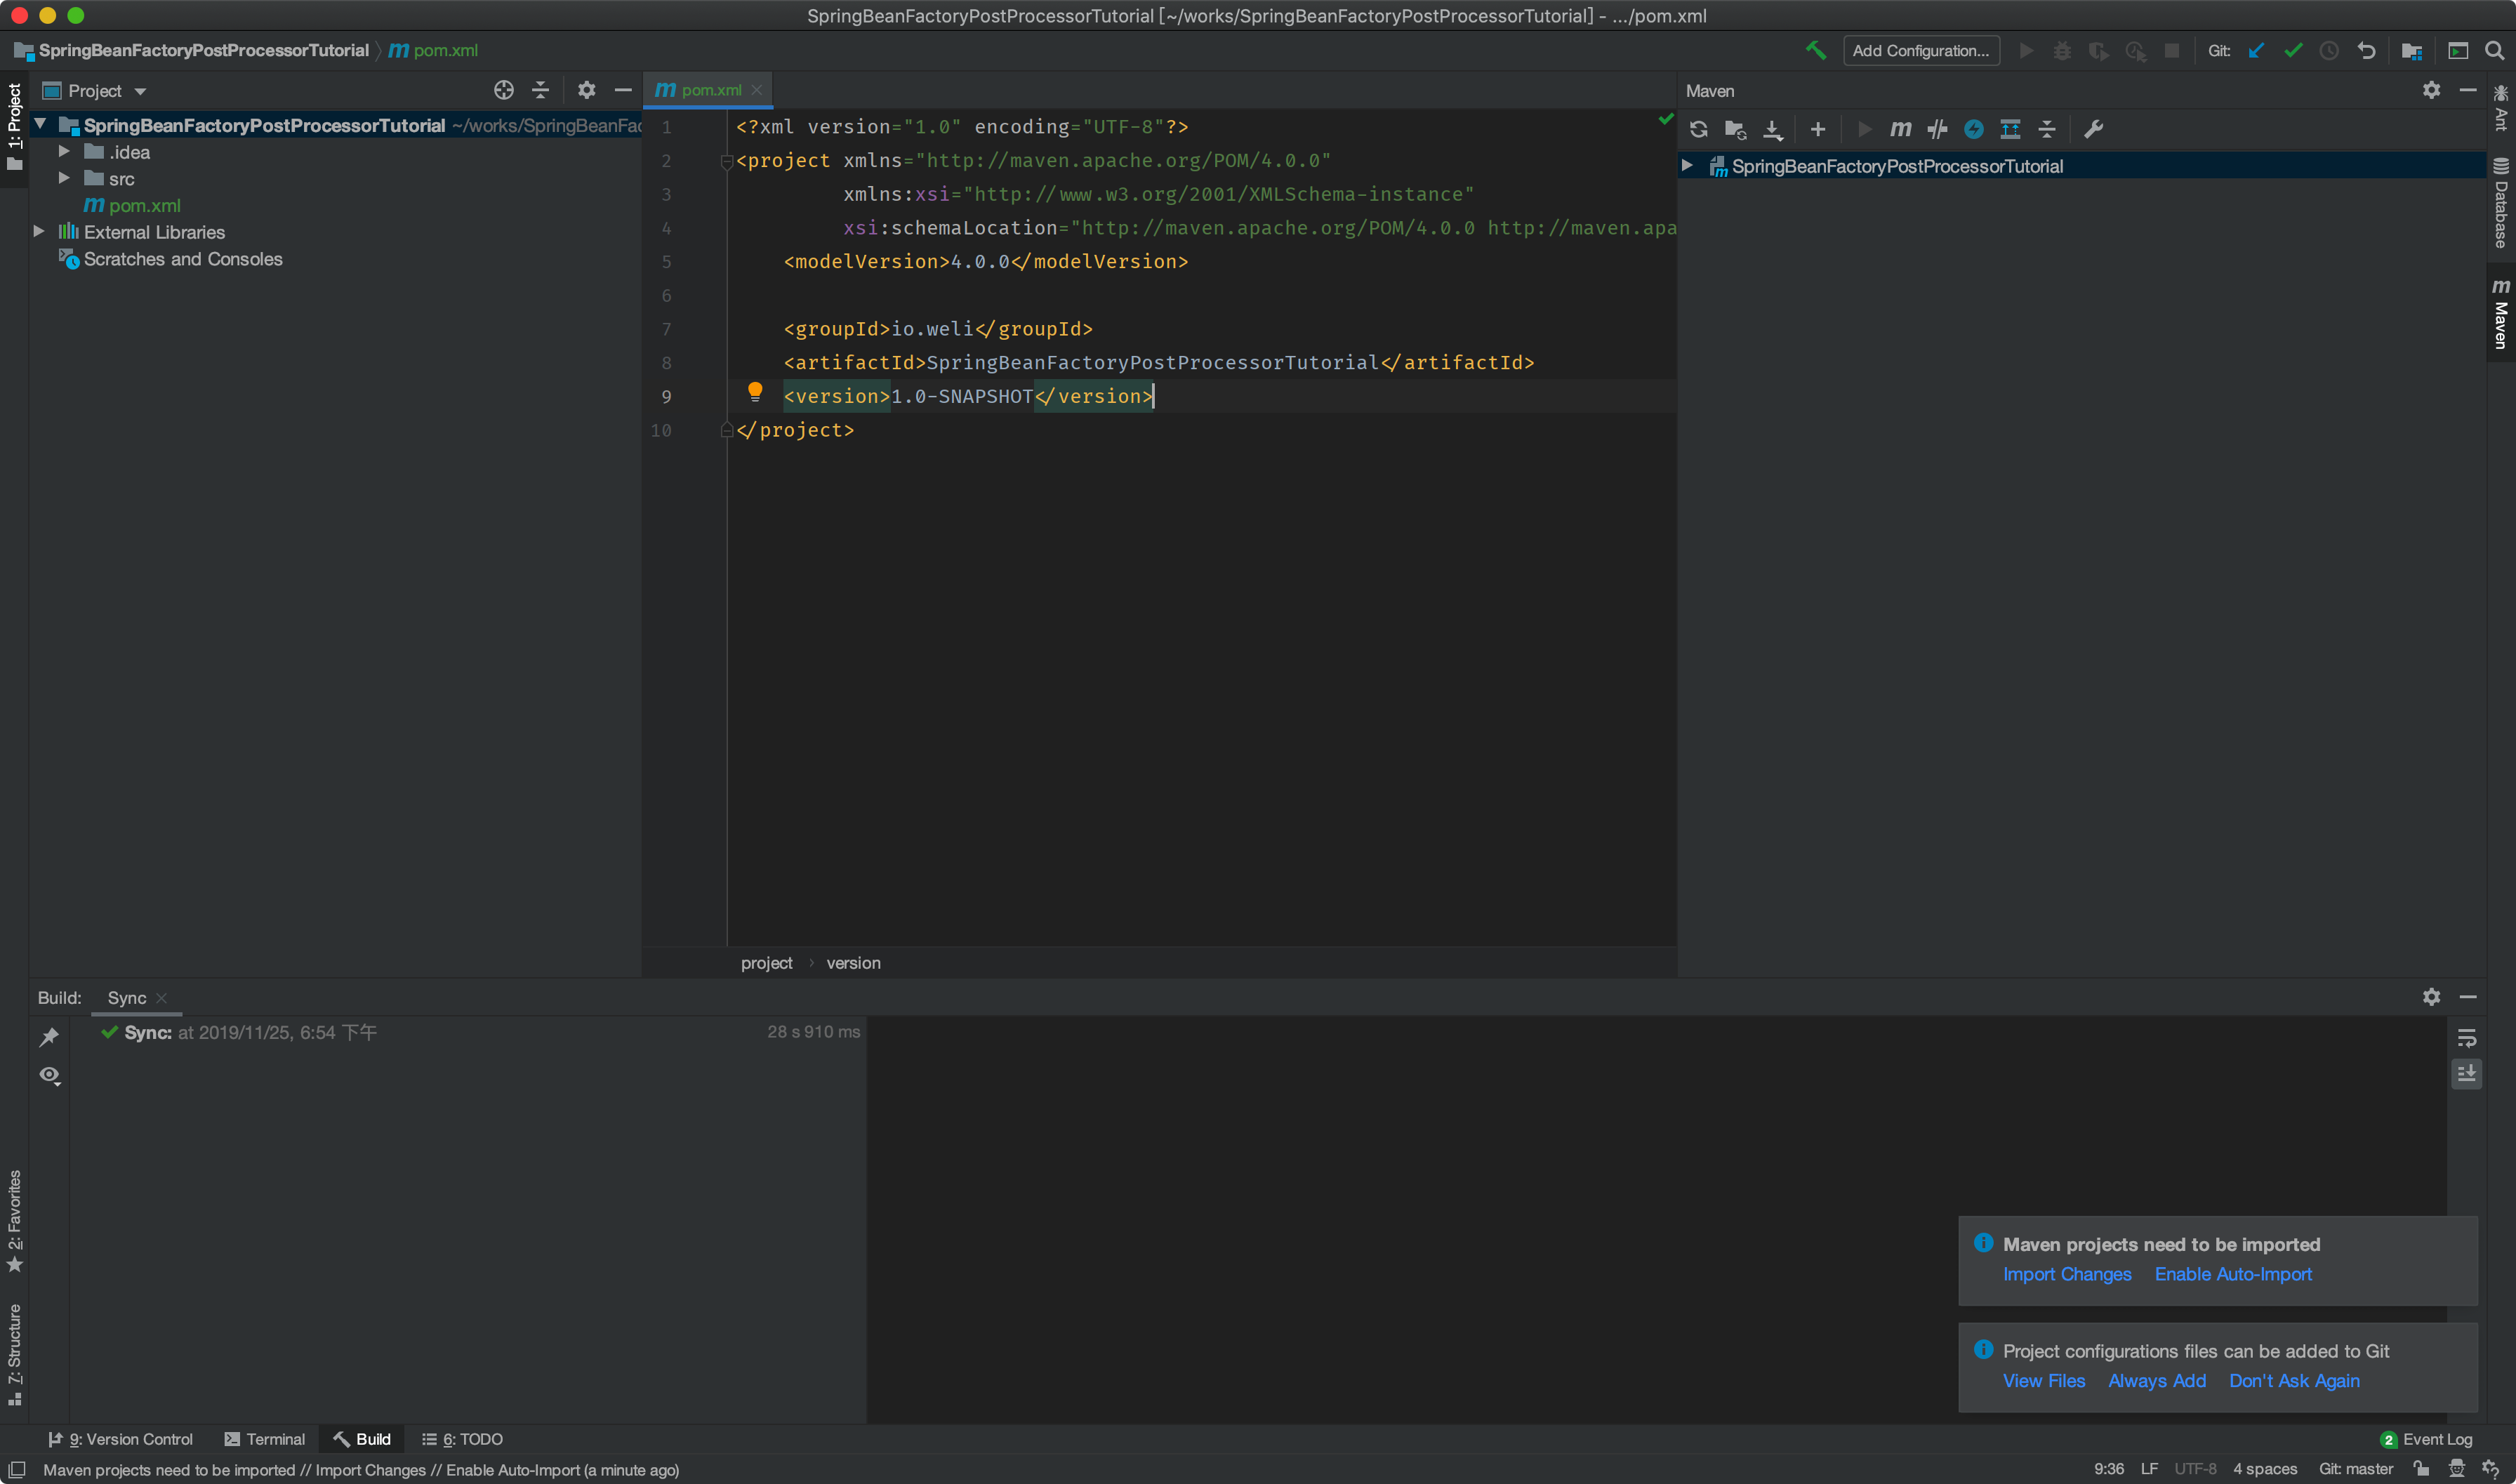
Task: Click Execute Maven Goal icon
Action: click(x=1900, y=129)
